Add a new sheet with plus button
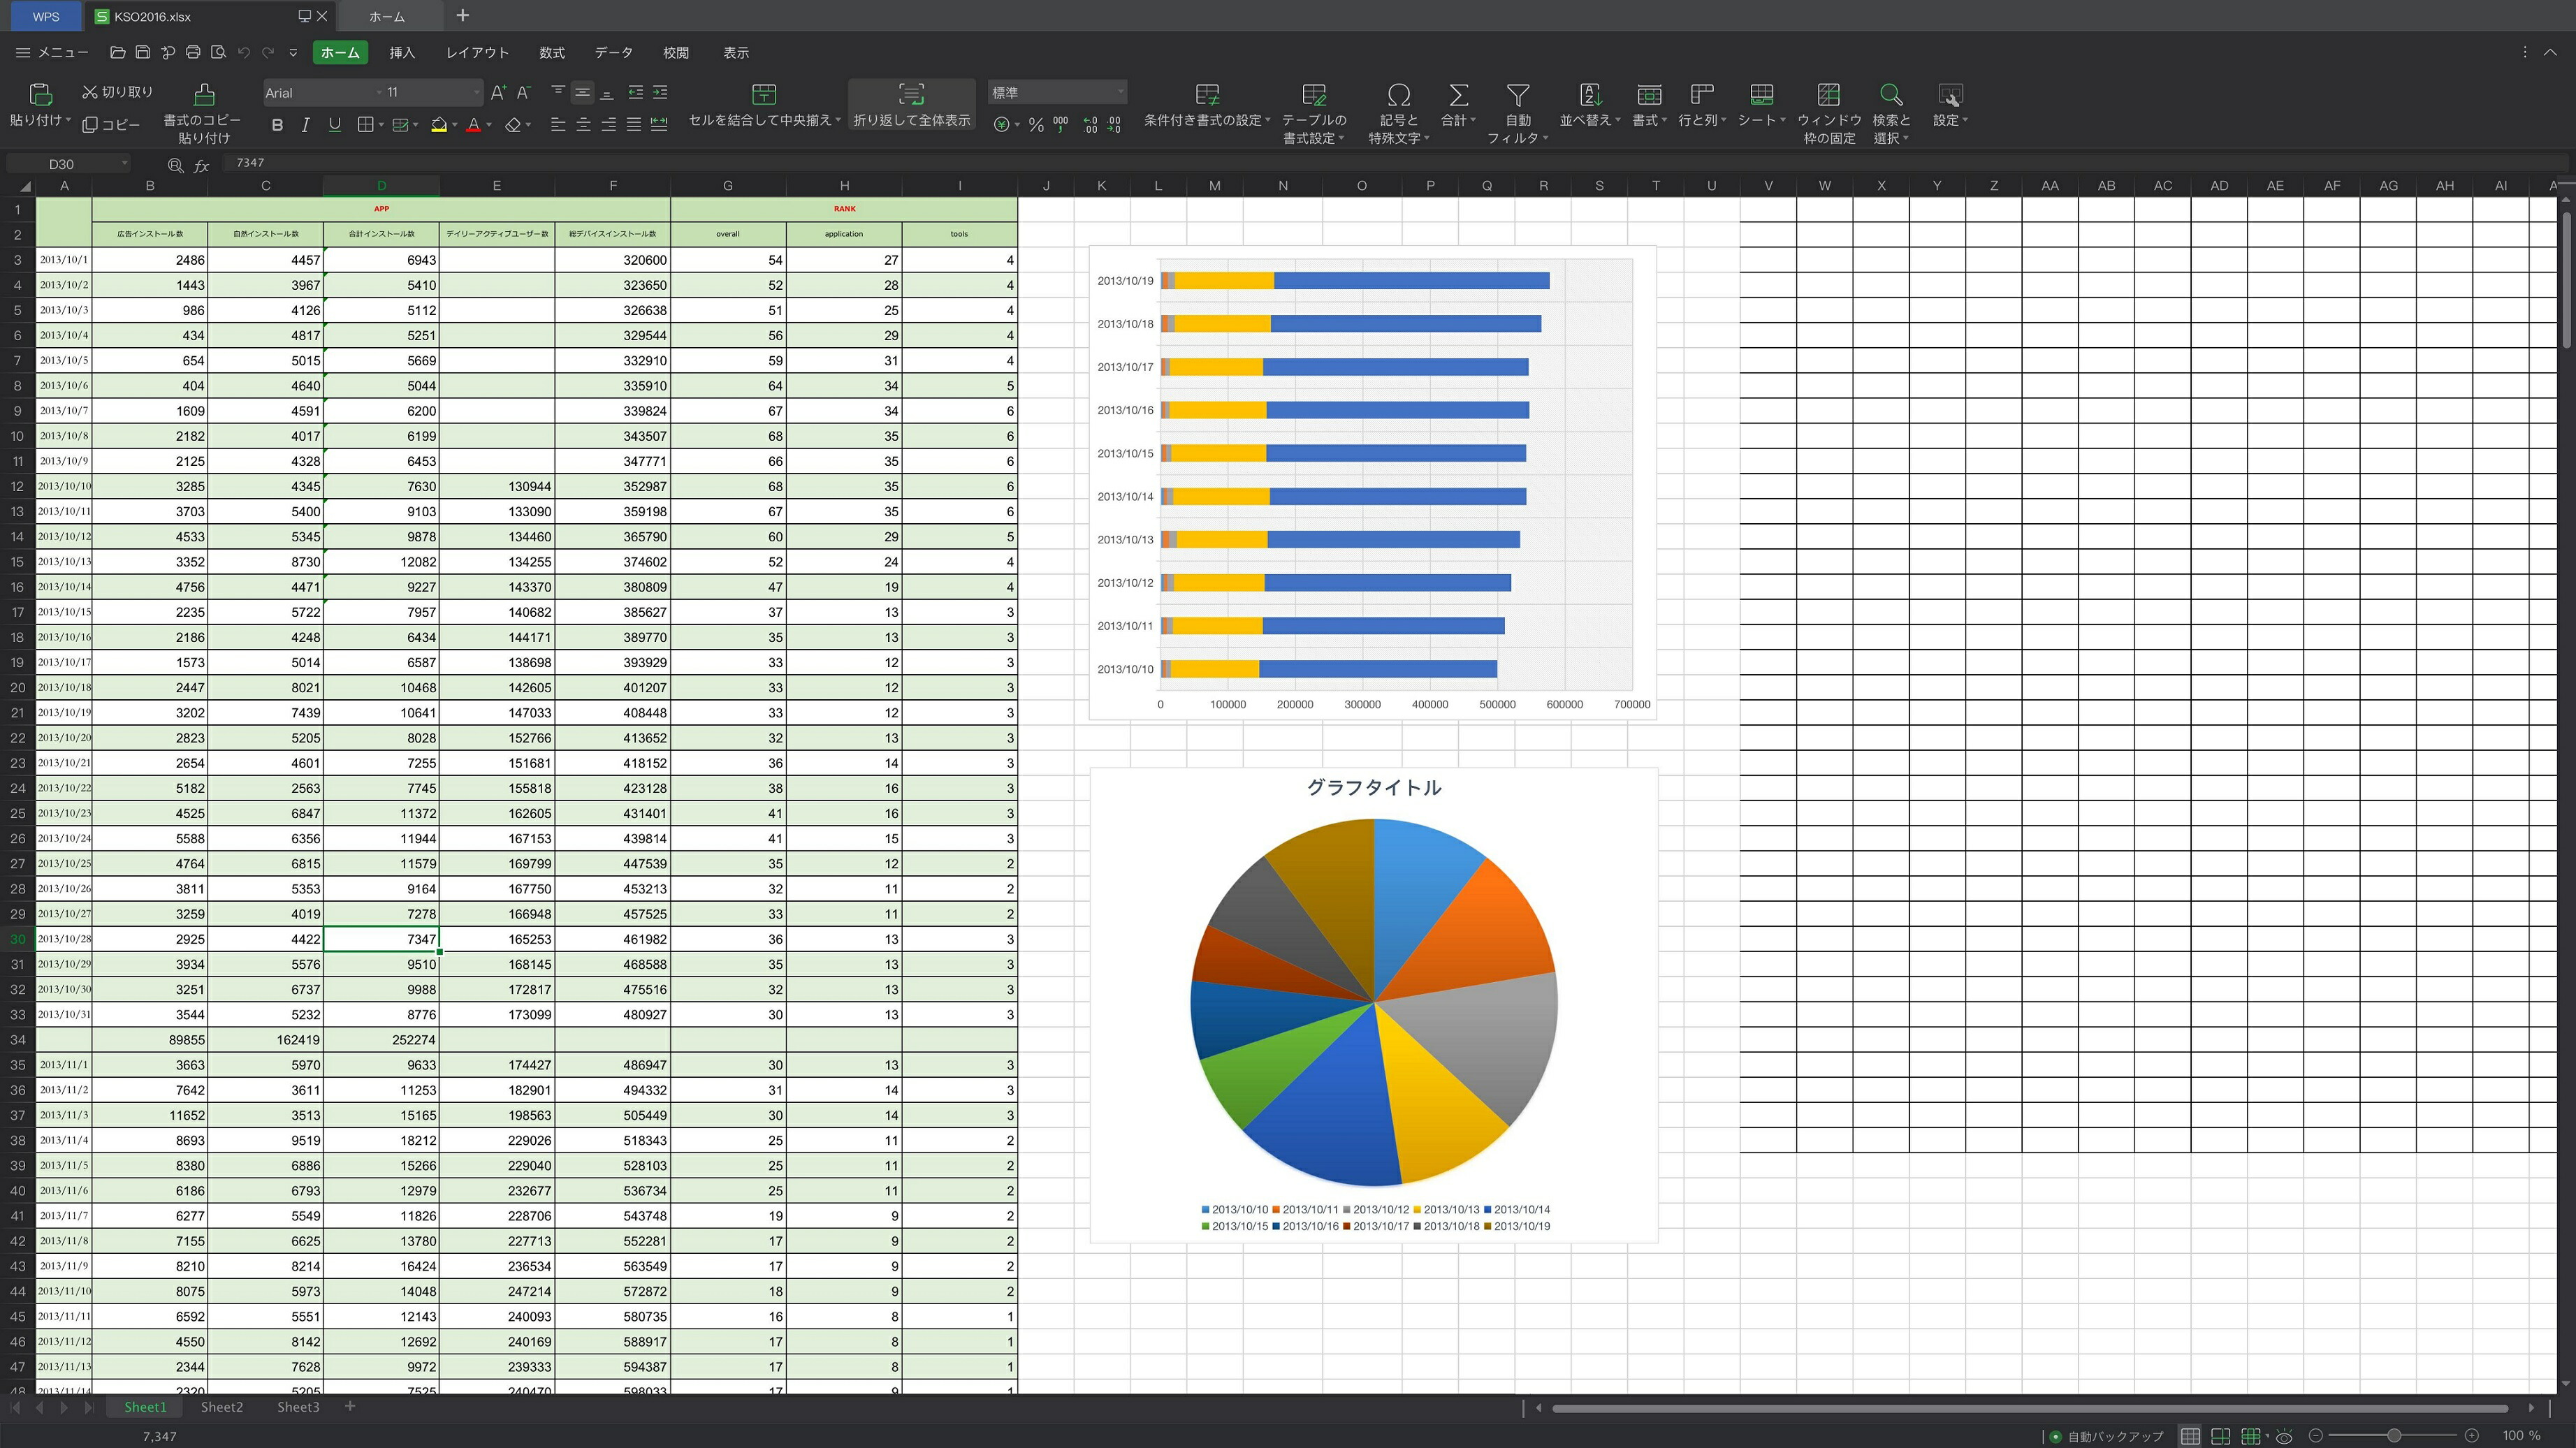The image size is (2576, 1448). [x=350, y=1406]
